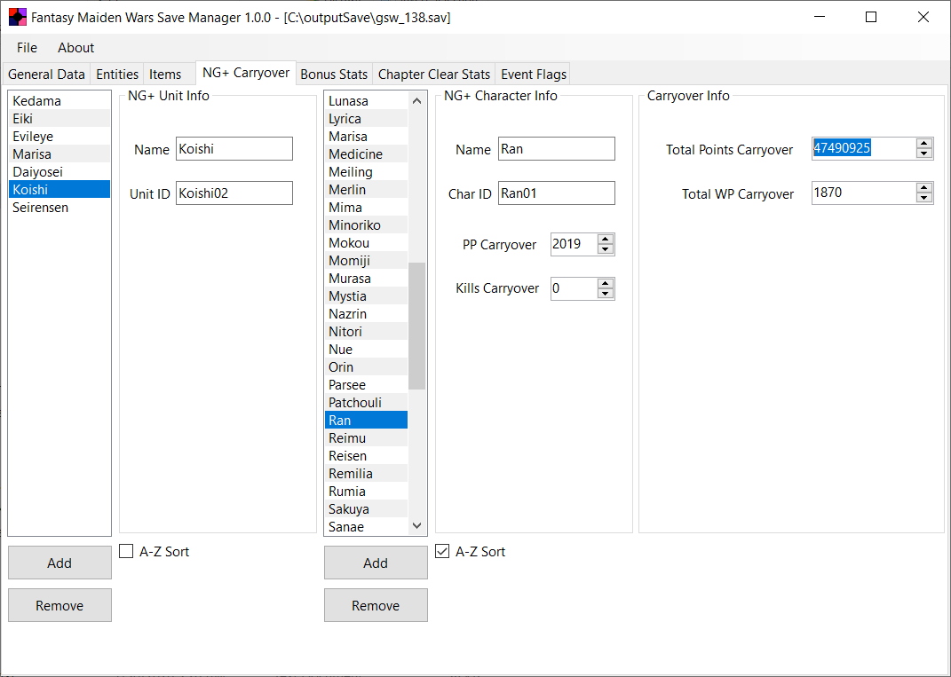Uncheck A-Z Sort for the character list

coord(442,551)
